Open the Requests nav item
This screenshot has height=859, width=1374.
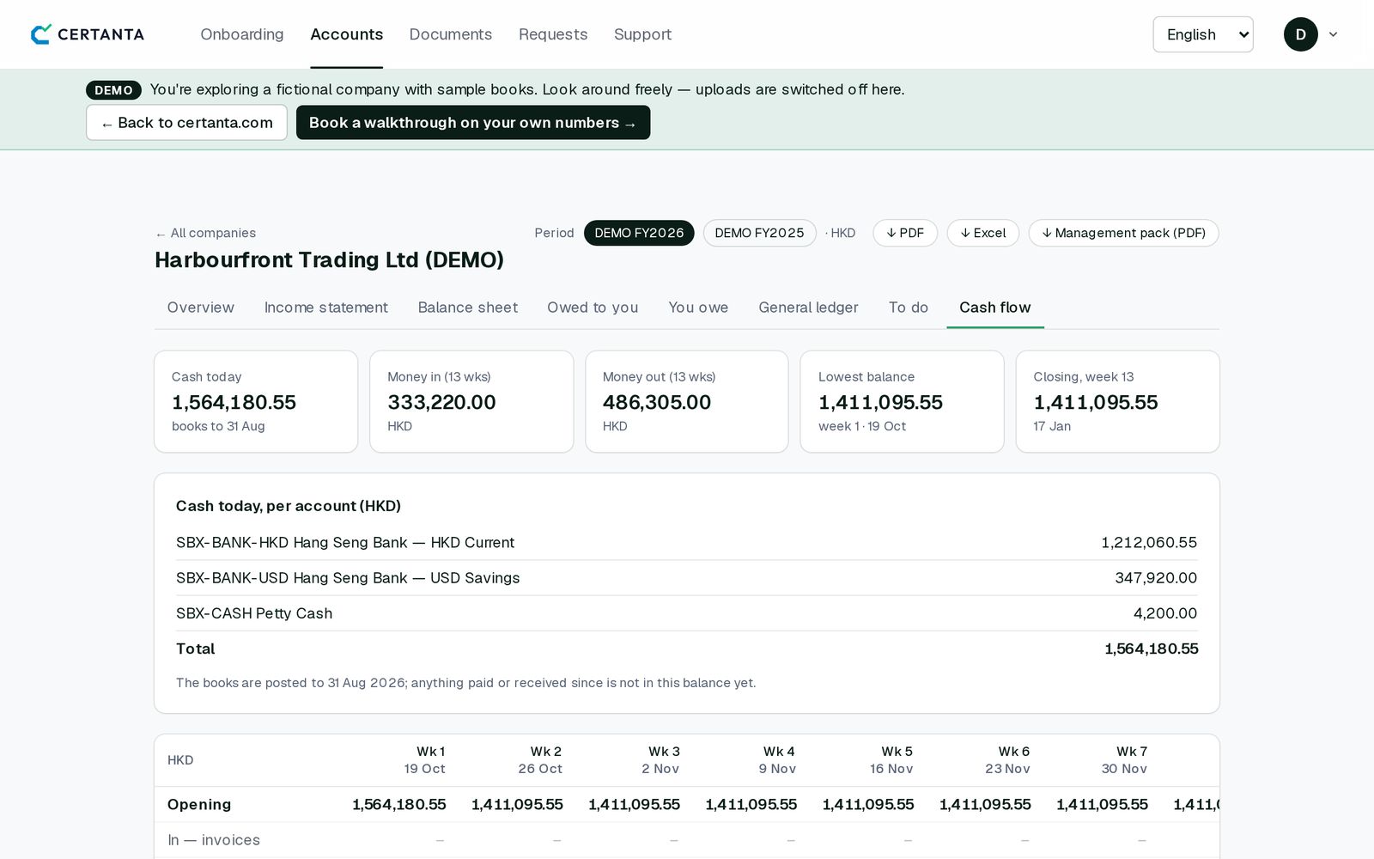[553, 34]
